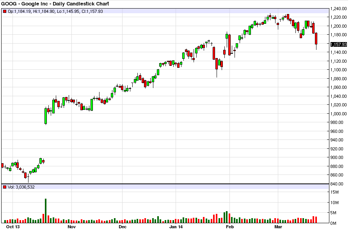Click the red legend square beside Vol: 3,036,532

pos(5,187)
